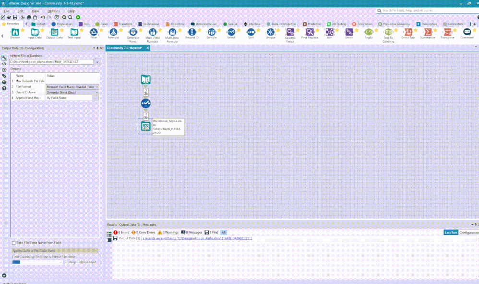This screenshot has width=479, height=284.
Task: Select the Sample tool
Action: (211, 34)
